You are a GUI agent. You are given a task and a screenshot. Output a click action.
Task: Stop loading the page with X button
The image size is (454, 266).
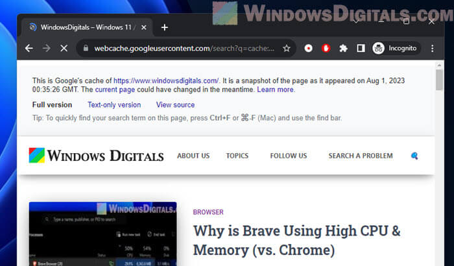click(x=64, y=48)
